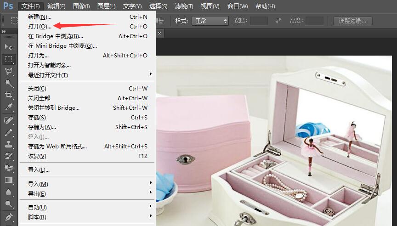The width and height of the screenshot is (397, 226).
Task: Click the 宽度 (width) input field
Action: [259, 21]
